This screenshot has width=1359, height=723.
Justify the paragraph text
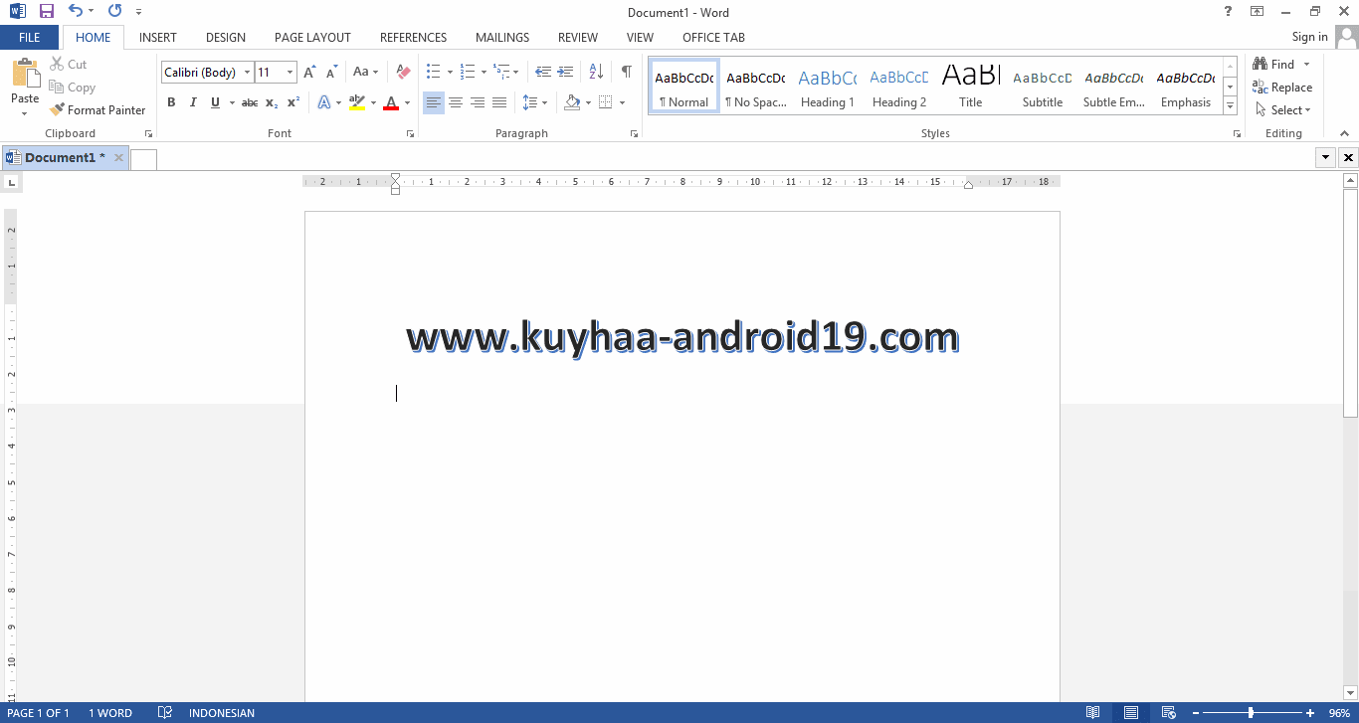coord(499,102)
